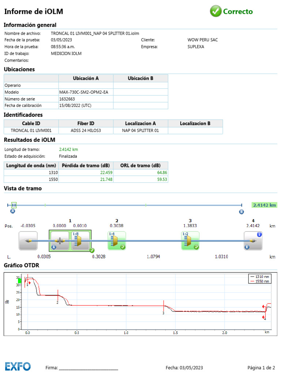Click the Pérdida de tramo (dB) column header
Image resolution: width=281 pixels, height=375 pixels.
[86, 166]
